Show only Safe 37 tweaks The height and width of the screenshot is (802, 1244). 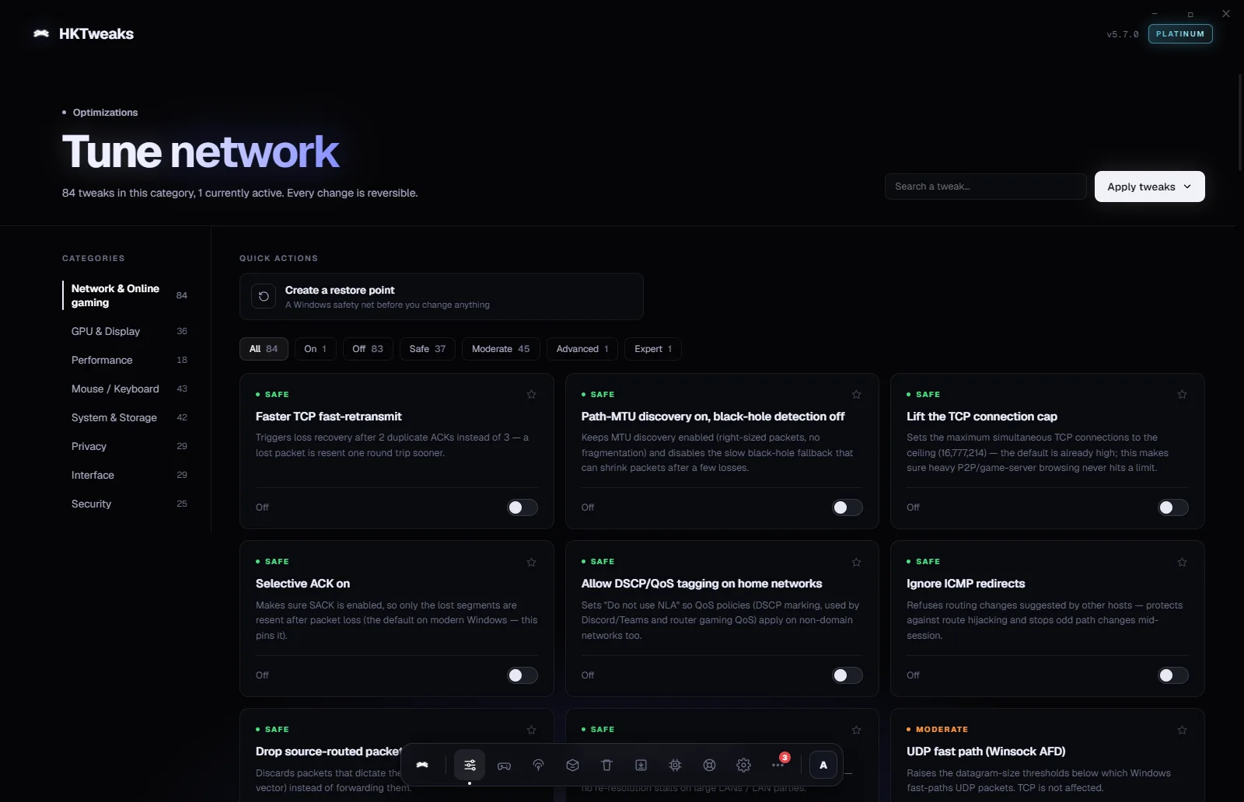(x=428, y=349)
